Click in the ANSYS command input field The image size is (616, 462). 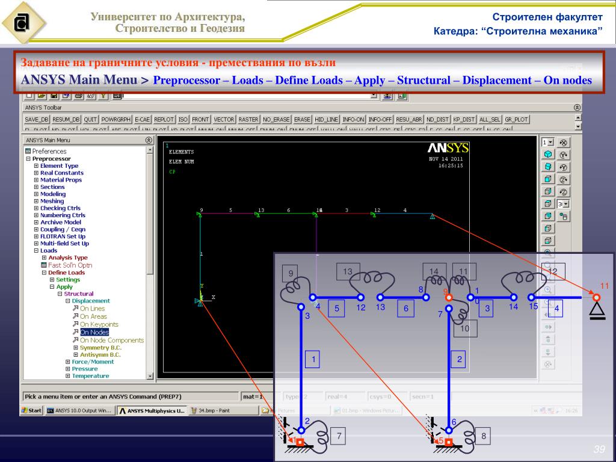pos(246,96)
